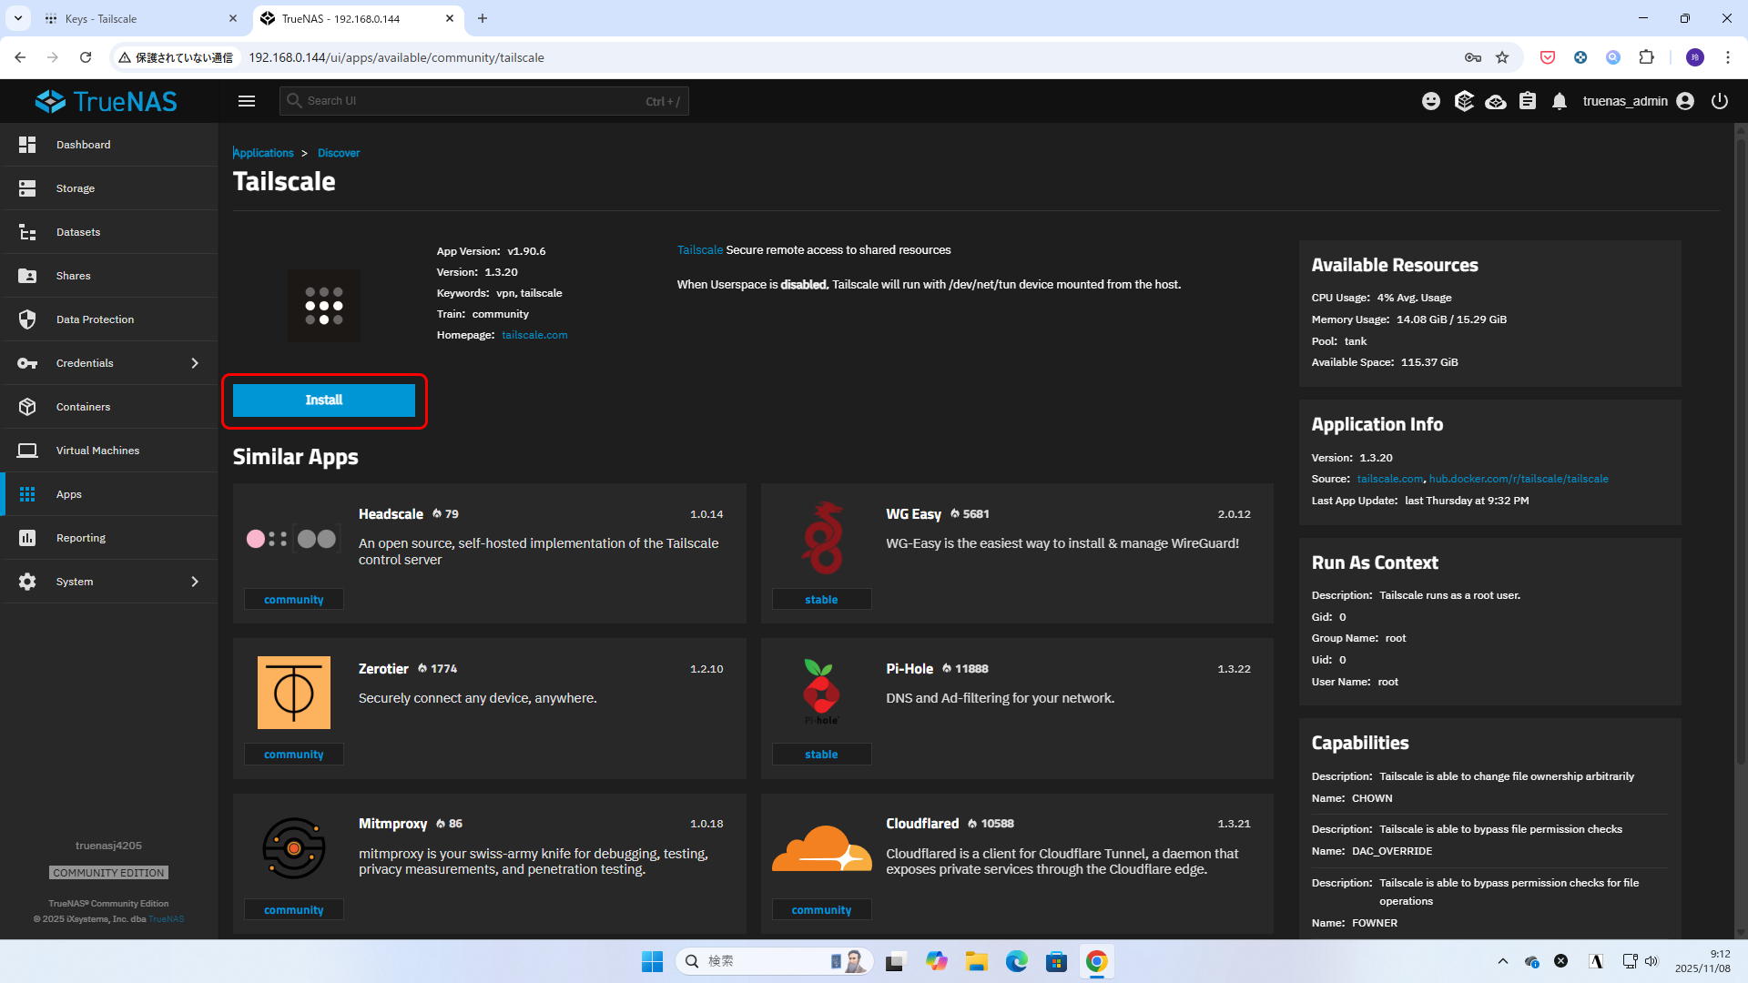Open the feedback smiley icon

click(1431, 101)
